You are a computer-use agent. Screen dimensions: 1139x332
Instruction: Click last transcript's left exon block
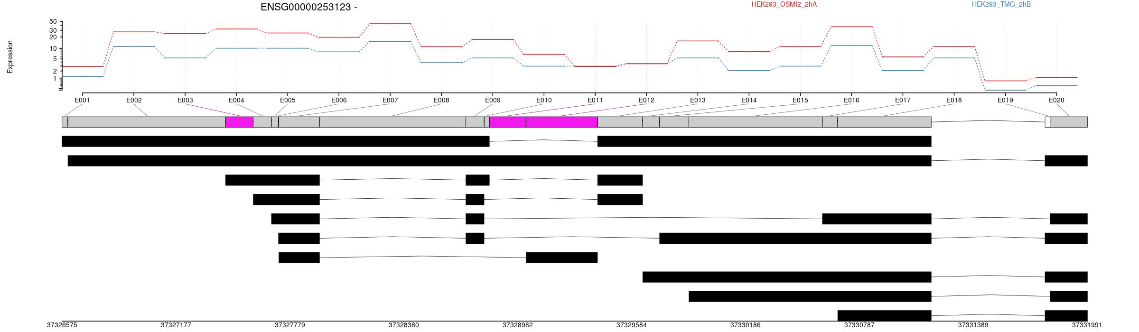(x=884, y=315)
